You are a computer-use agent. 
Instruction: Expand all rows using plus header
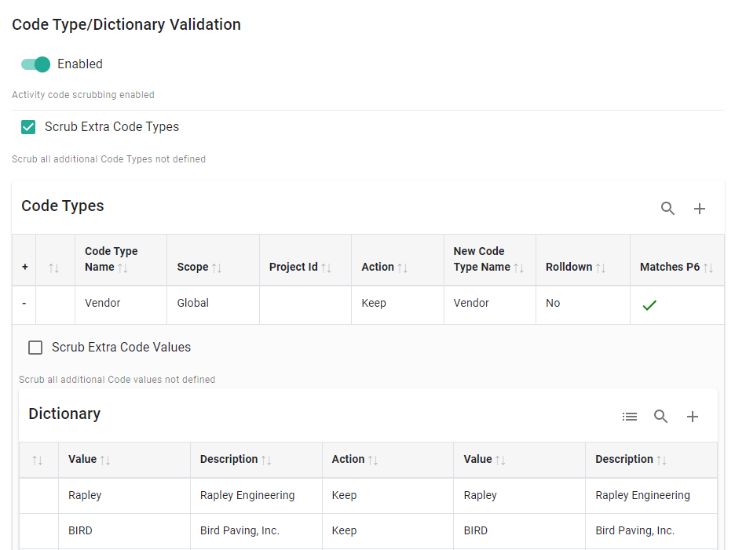click(24, 268)
